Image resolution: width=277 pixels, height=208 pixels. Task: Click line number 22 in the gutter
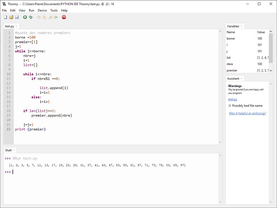8,129
